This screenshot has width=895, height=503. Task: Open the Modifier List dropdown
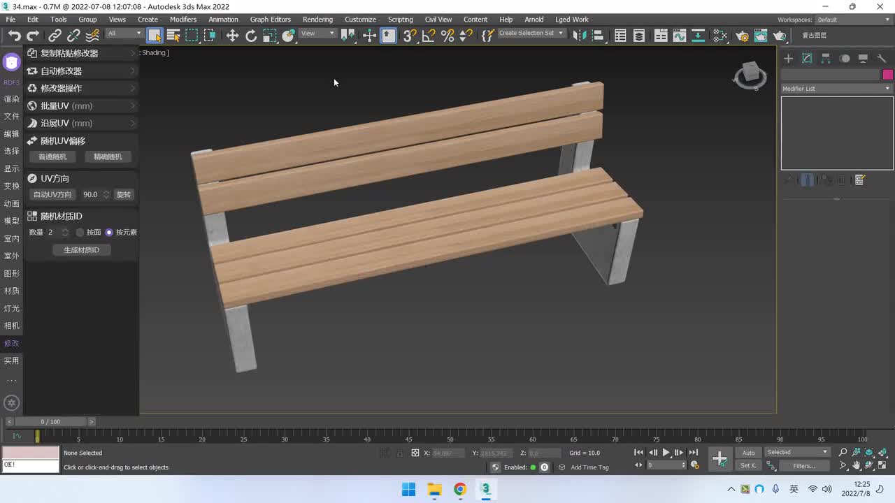point(836,89)
